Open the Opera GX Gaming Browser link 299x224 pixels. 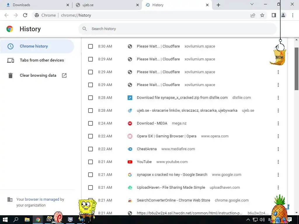tap(166, 136)
